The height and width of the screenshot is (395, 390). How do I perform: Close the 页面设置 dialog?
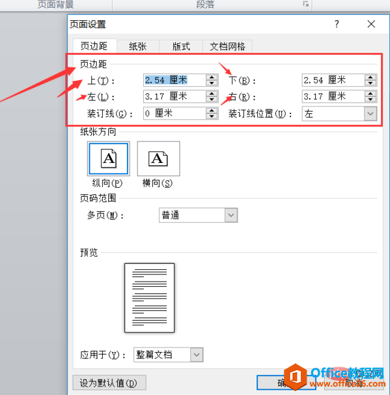[371, 24]
